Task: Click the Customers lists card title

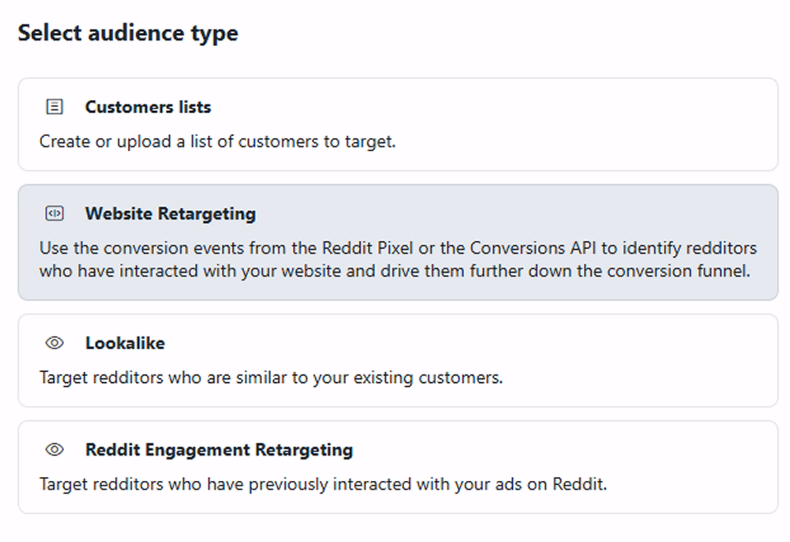Action: [147, 107]
